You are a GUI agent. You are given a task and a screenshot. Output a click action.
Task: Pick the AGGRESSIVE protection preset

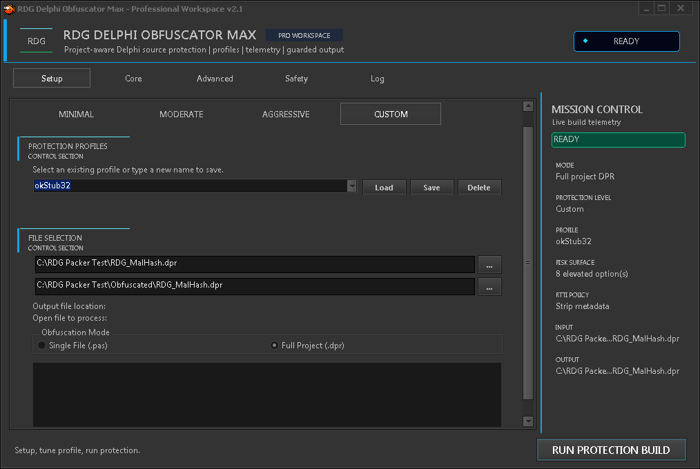click(x=286, y=114)
